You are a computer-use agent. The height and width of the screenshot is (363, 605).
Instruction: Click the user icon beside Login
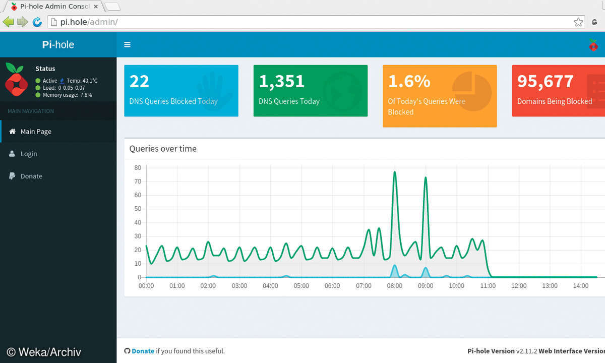[12, 154]
